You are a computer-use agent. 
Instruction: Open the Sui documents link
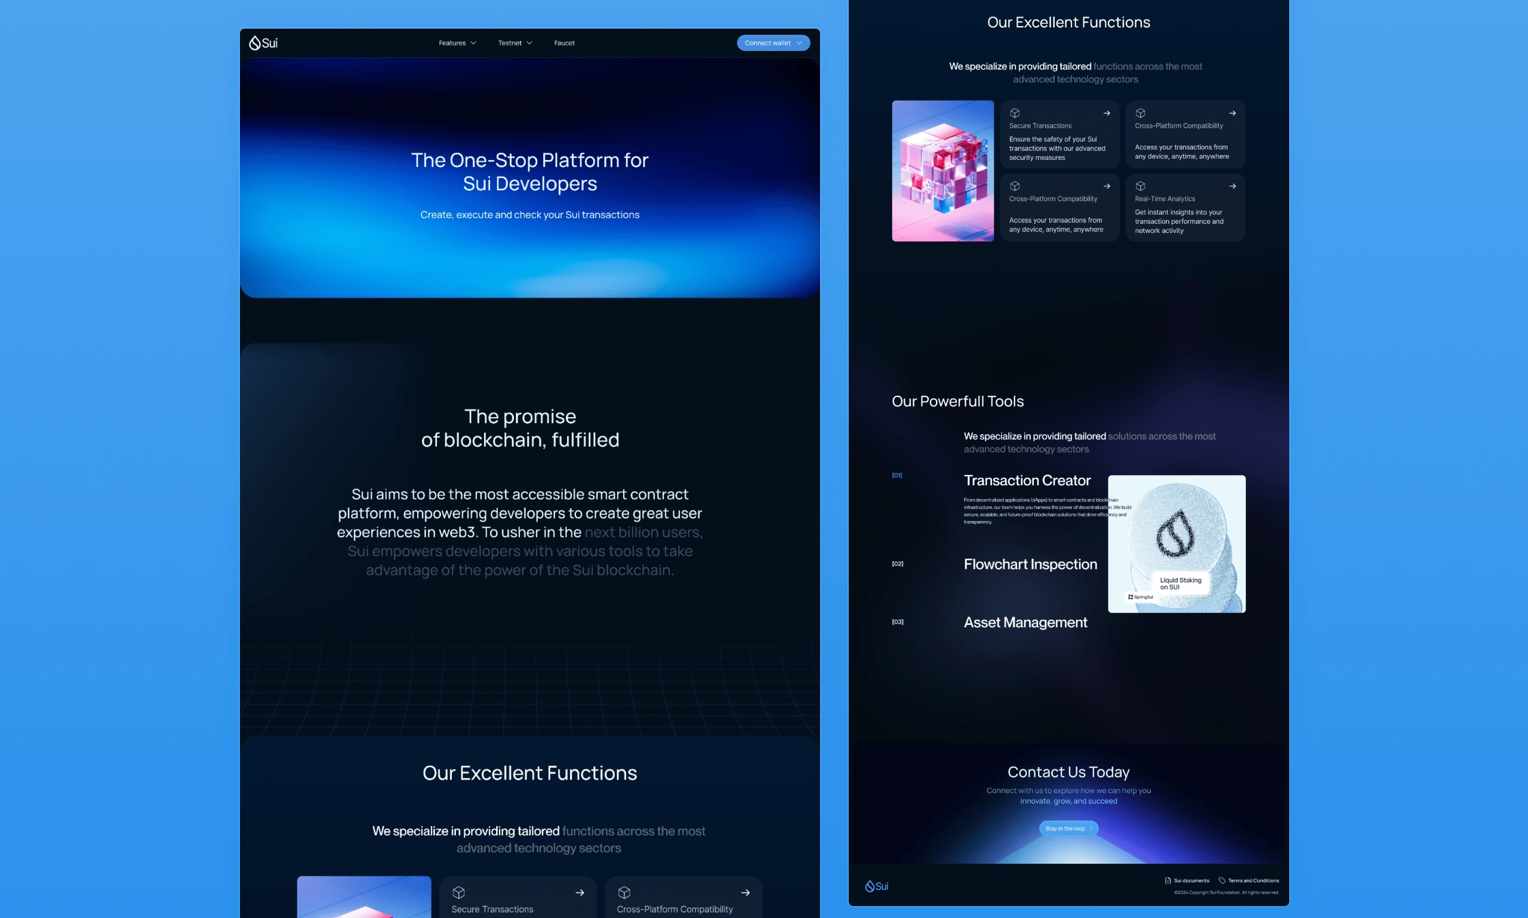click(x=1191, y=880)
